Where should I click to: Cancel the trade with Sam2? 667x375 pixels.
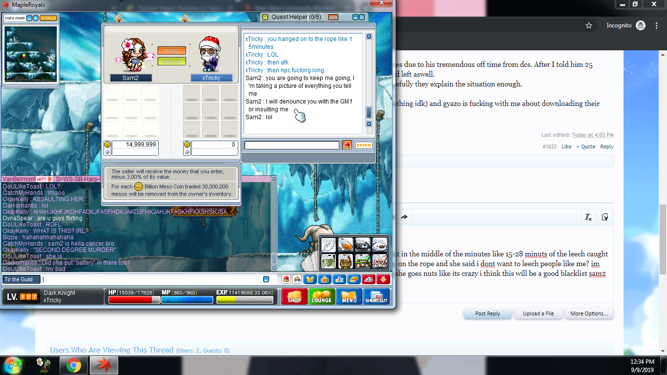(171, 62)
